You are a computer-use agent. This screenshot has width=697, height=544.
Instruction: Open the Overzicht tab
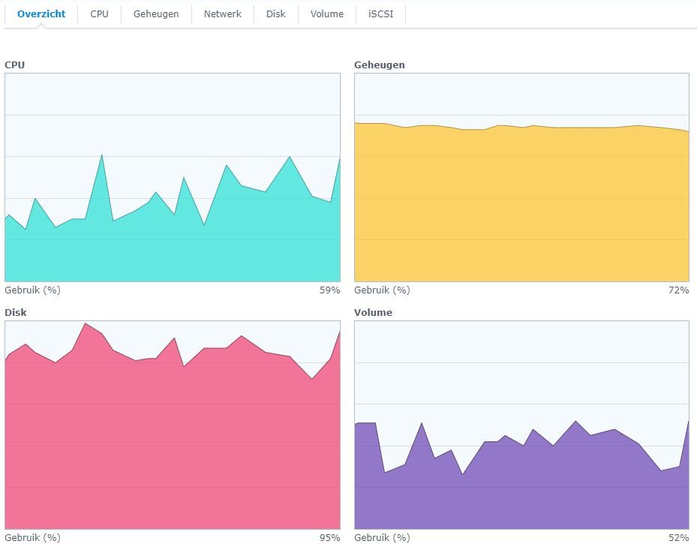tap(41, 14)
